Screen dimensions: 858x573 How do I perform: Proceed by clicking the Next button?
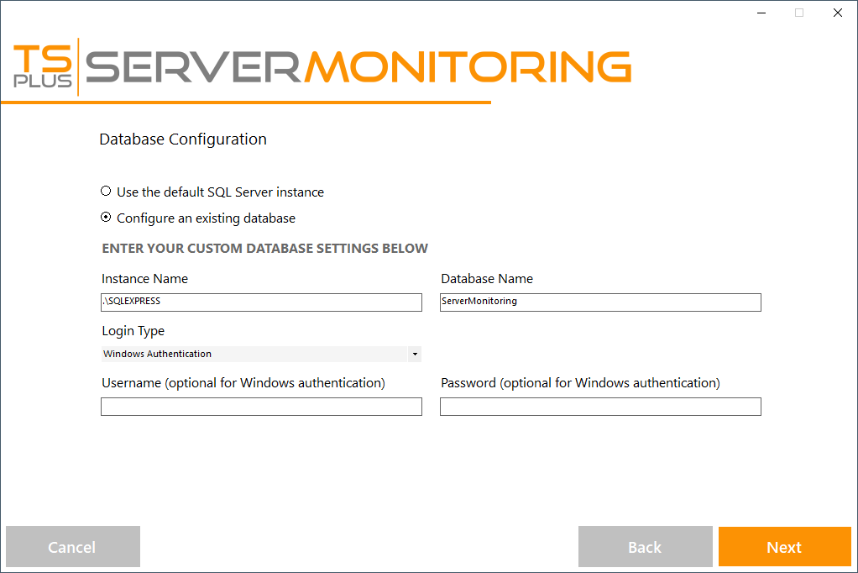784,547
